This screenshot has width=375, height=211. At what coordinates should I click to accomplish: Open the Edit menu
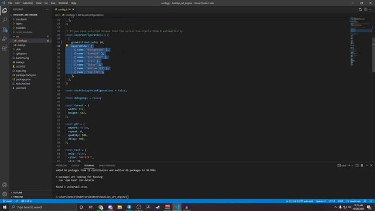(18, 3)
